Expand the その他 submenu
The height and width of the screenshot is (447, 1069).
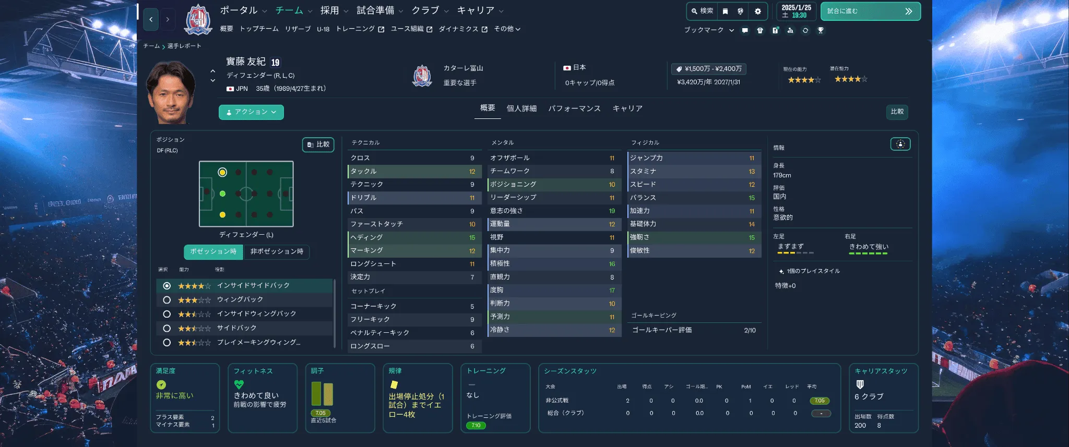tap(507, 29)
